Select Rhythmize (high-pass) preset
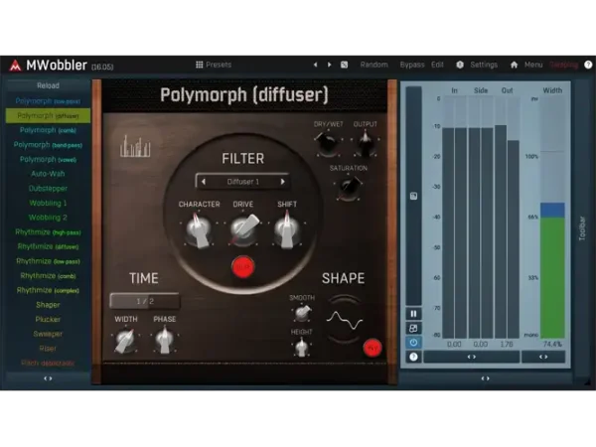596x447 pixels. (x=48, y=231)
